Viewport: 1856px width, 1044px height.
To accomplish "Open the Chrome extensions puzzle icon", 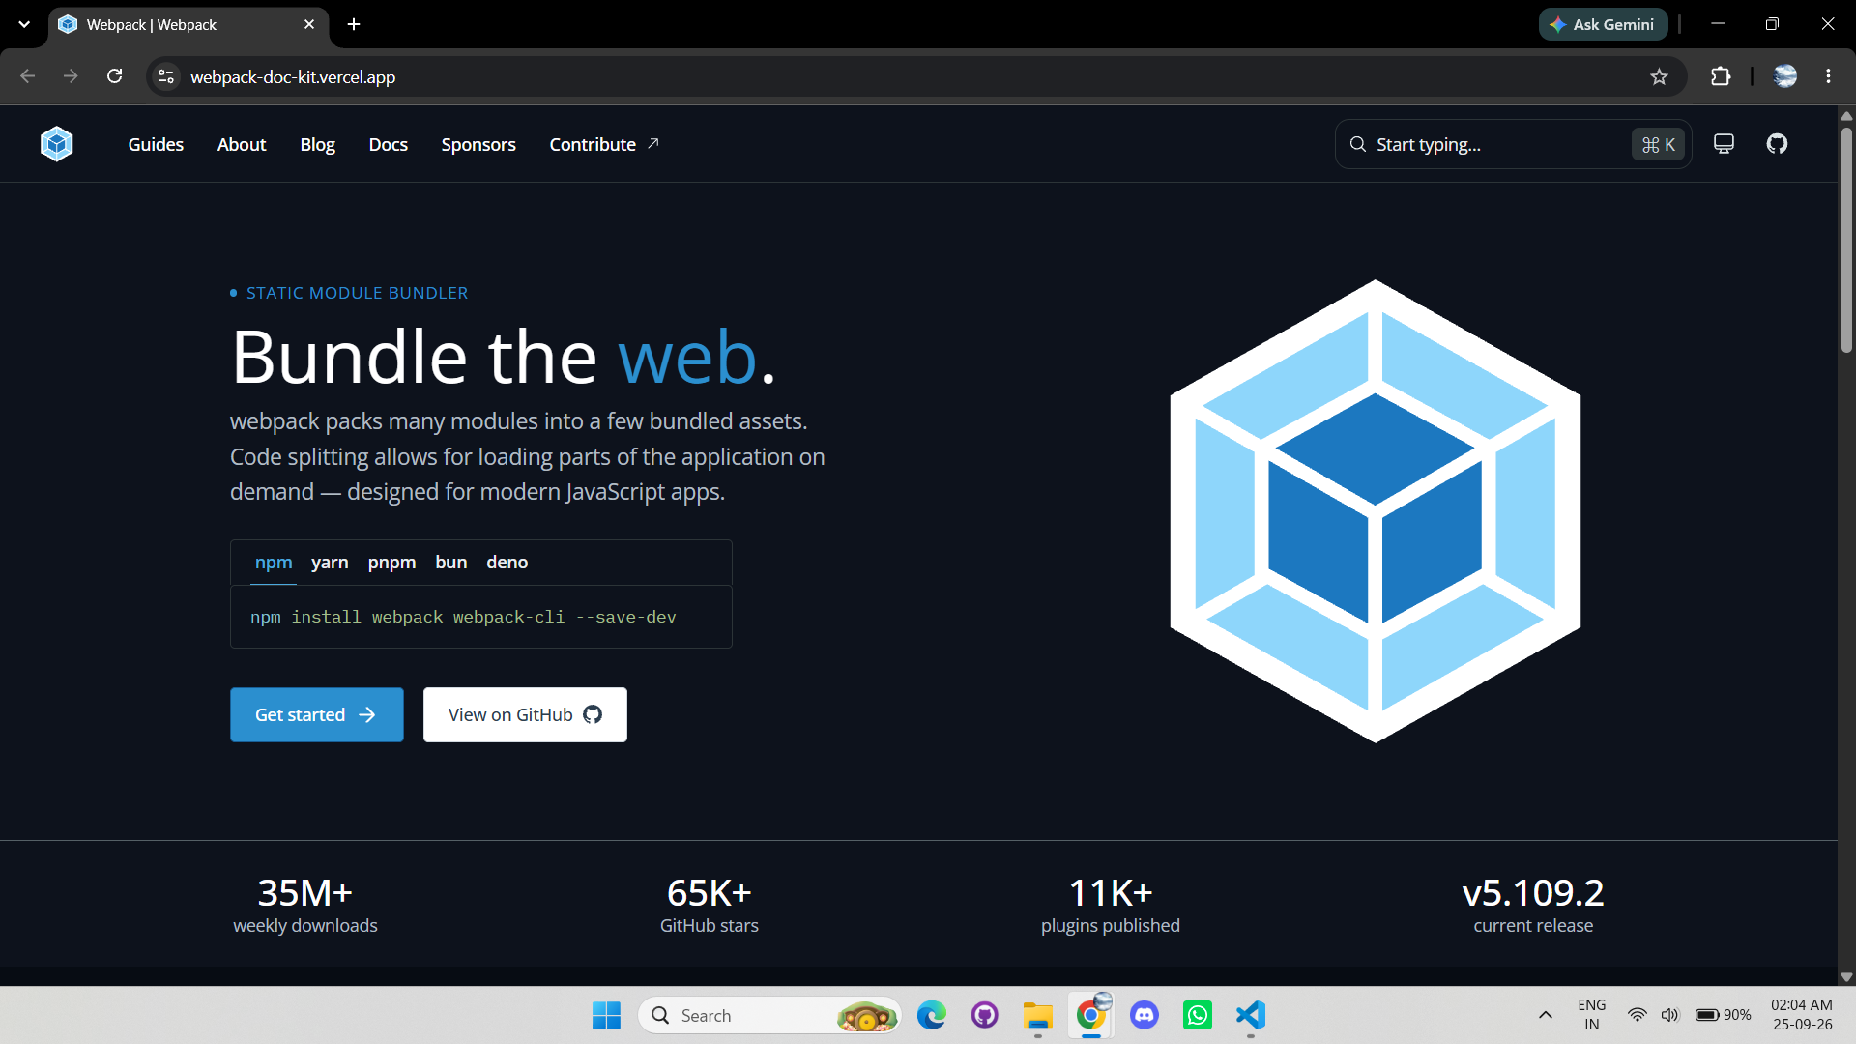I will tap(1721, 76).
